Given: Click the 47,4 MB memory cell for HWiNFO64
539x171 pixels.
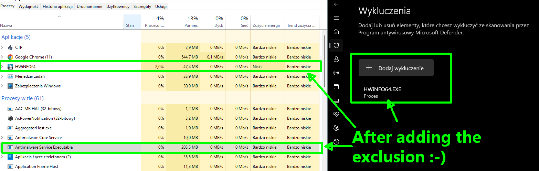Looking at the screenshot, I should 183,67.
